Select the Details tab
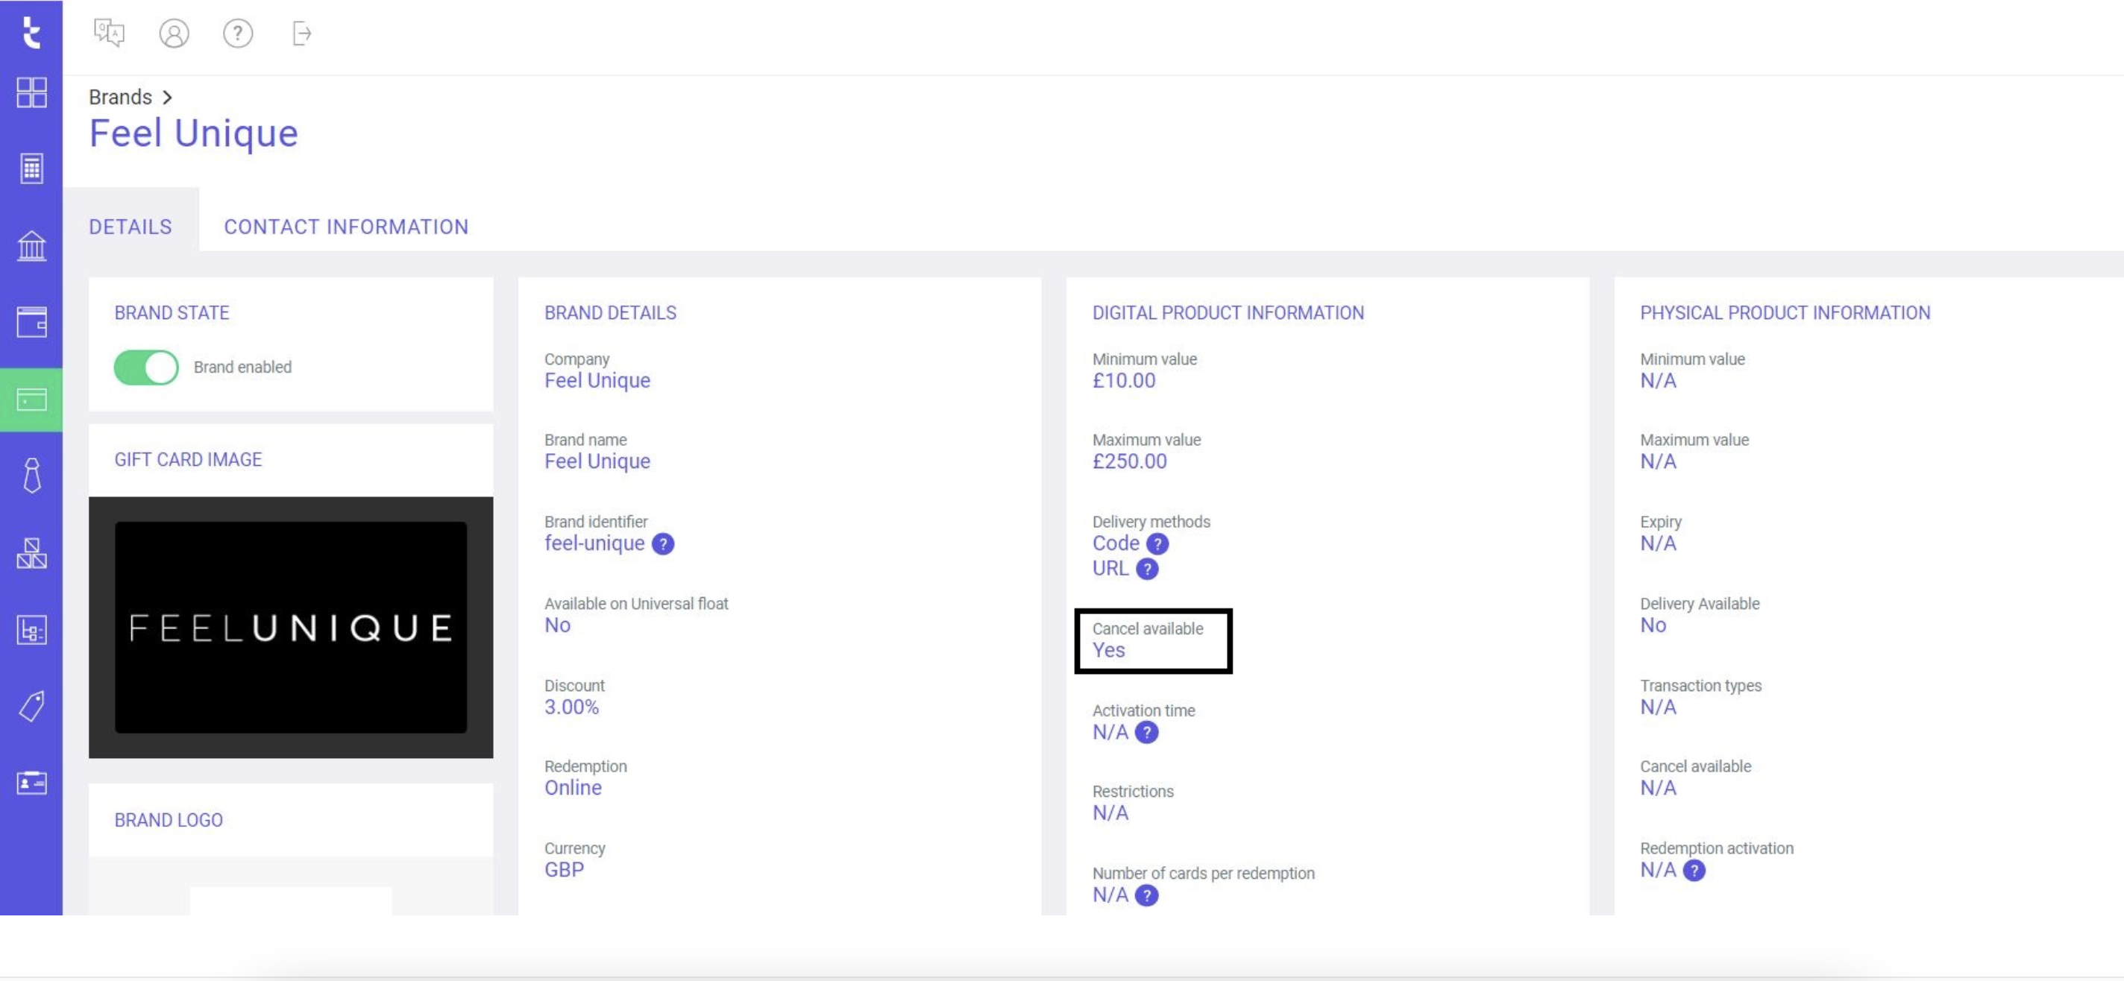 coord(131,227)
